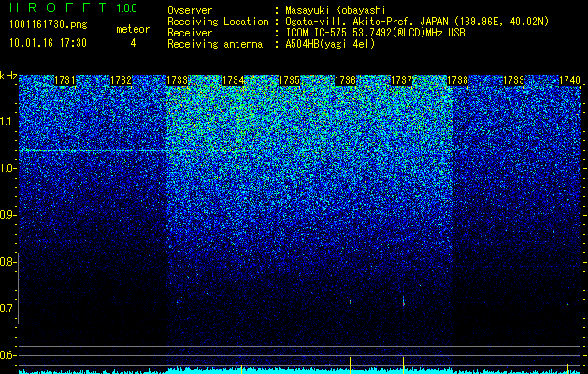Click the Receiving antenna label
This screenshot has height=374, width=588.
[215, 44]
